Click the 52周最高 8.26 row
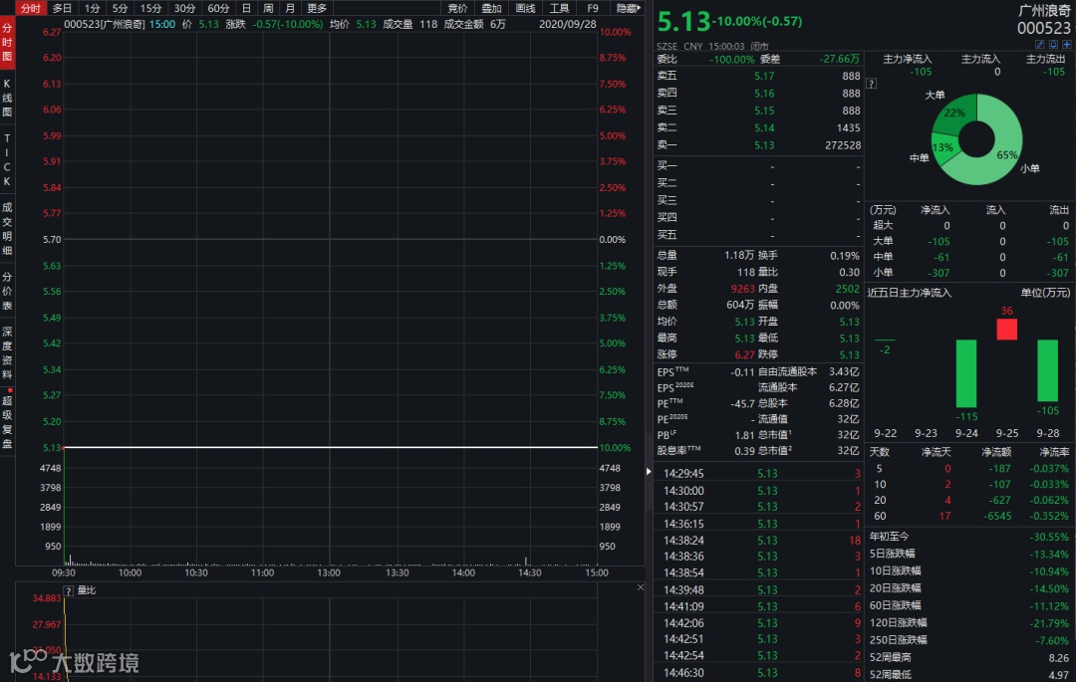Image resolution: width=1076 pixels, height=682 pixels. 969,658
